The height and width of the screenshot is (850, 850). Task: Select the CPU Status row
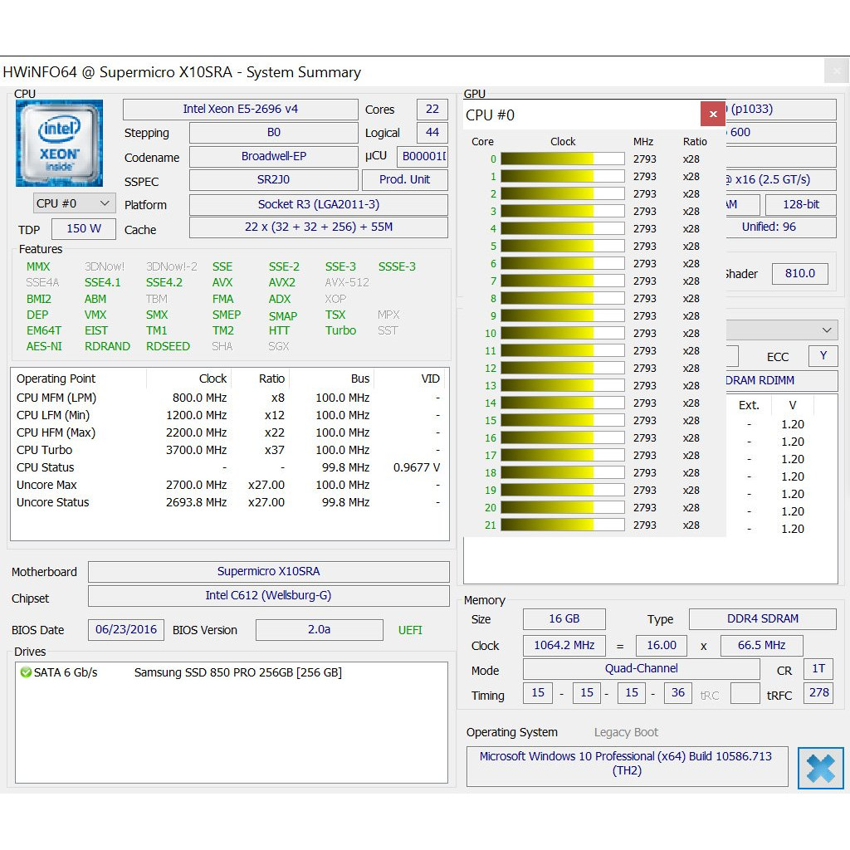pos(229,467)
